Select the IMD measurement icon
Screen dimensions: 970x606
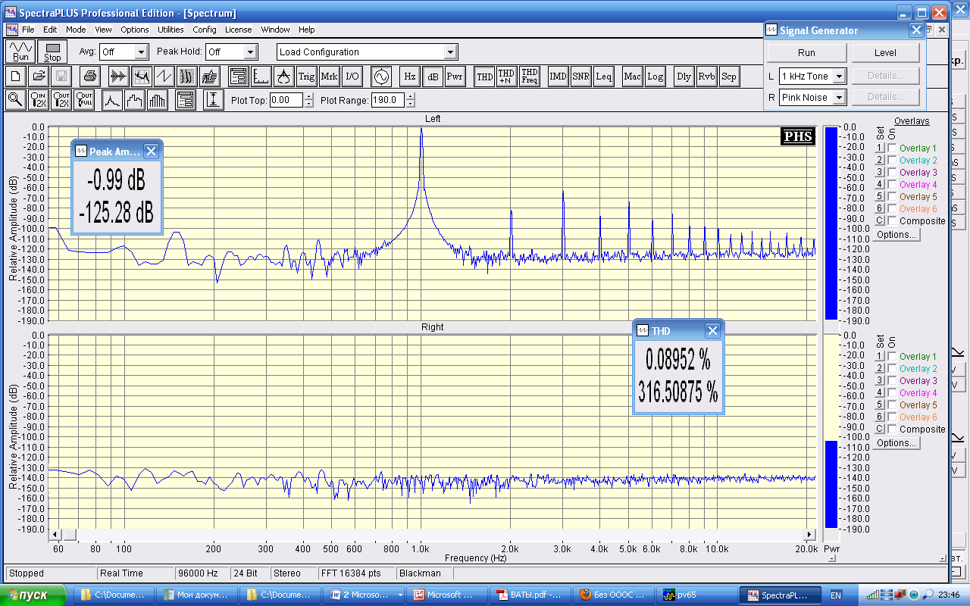tap(558, 77)
